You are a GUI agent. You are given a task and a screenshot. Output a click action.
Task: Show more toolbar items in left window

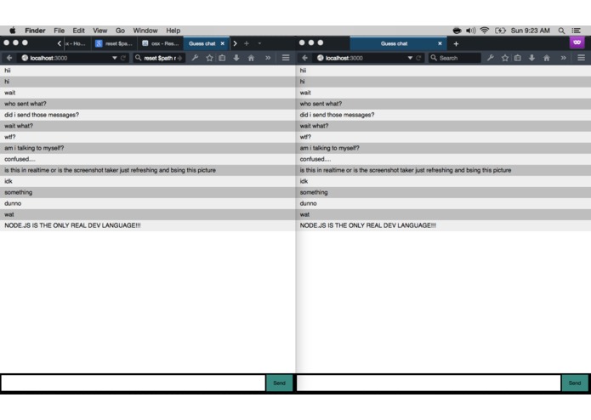tap(268, 58)
